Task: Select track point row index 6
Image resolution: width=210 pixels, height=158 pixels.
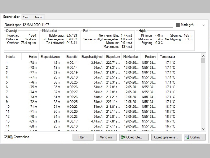Action: click(x=90, y=87)
